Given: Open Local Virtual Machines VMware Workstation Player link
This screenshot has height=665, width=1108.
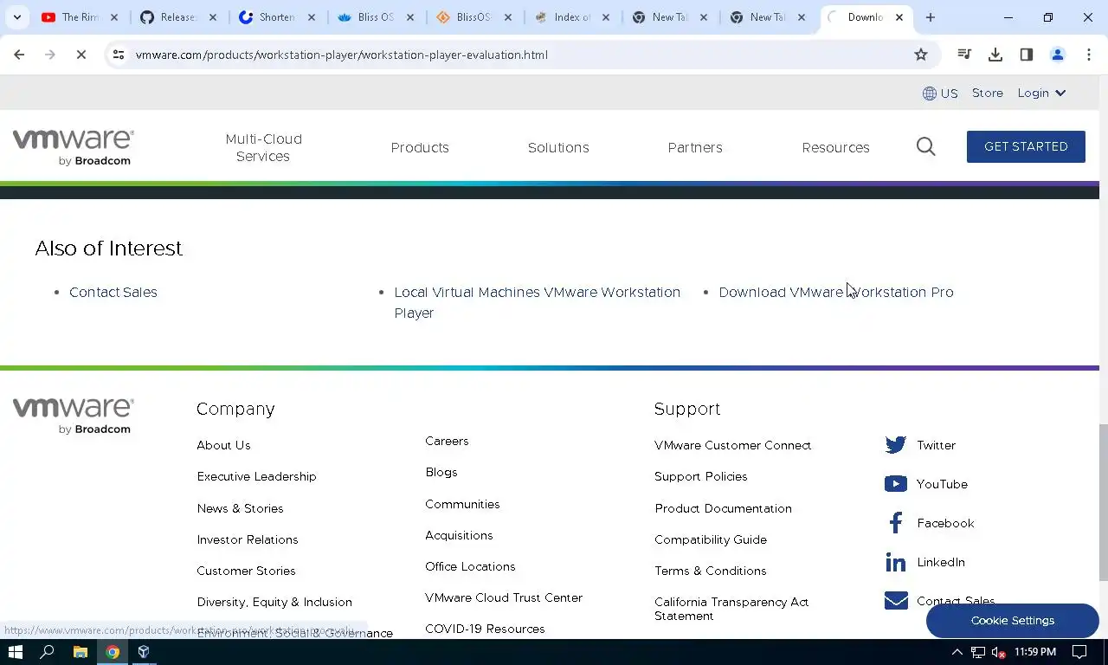Looking at the screenshot, I should [537, 302].
